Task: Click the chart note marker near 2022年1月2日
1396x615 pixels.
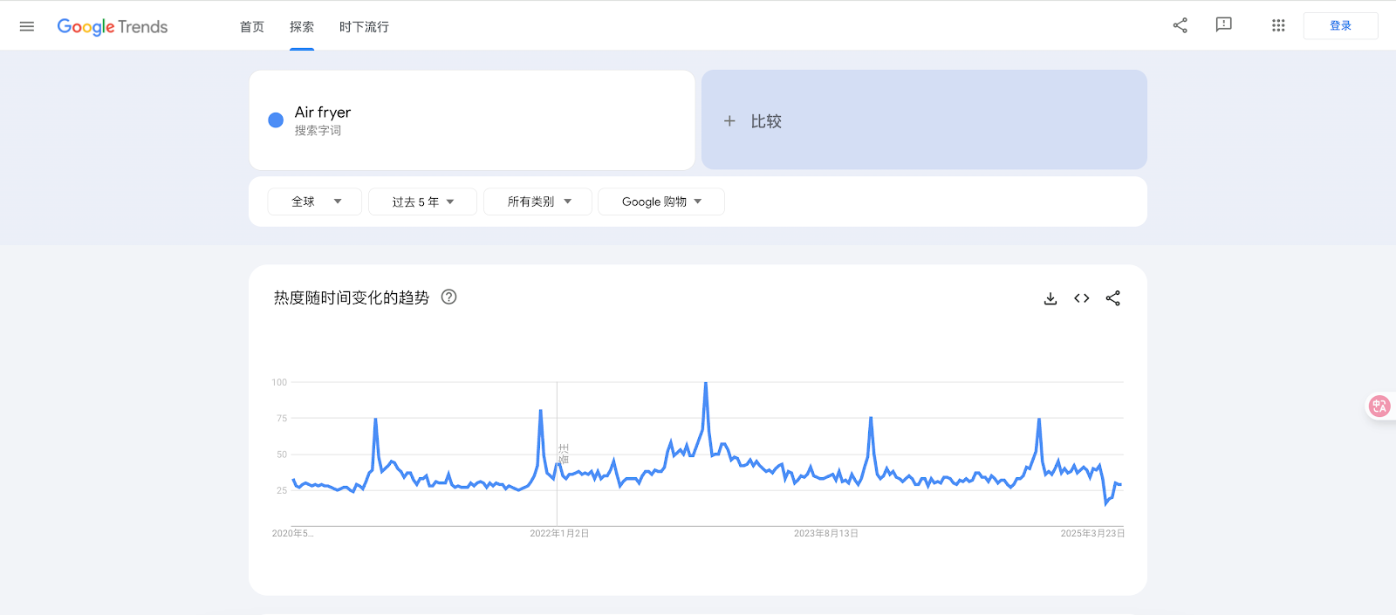Action: [564, 454]
